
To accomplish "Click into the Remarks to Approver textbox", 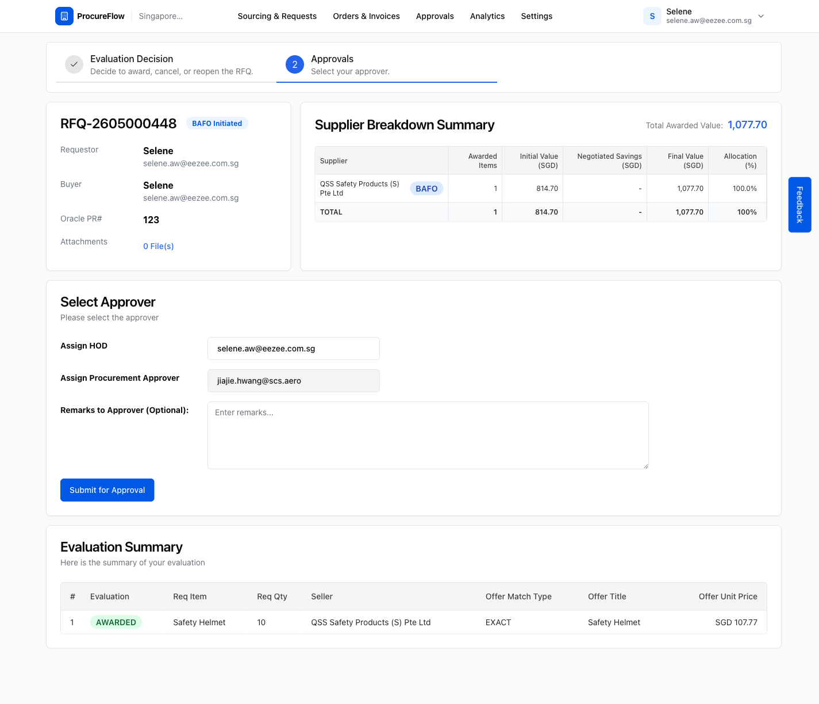I will pyautogui.click(x=428, y=435).
